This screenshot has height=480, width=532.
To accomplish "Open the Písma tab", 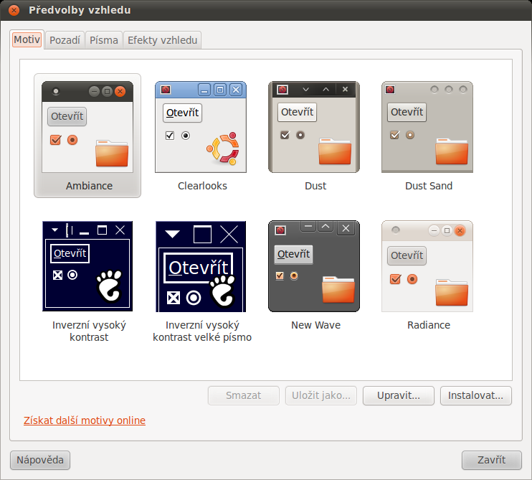I will pos(104,40).
